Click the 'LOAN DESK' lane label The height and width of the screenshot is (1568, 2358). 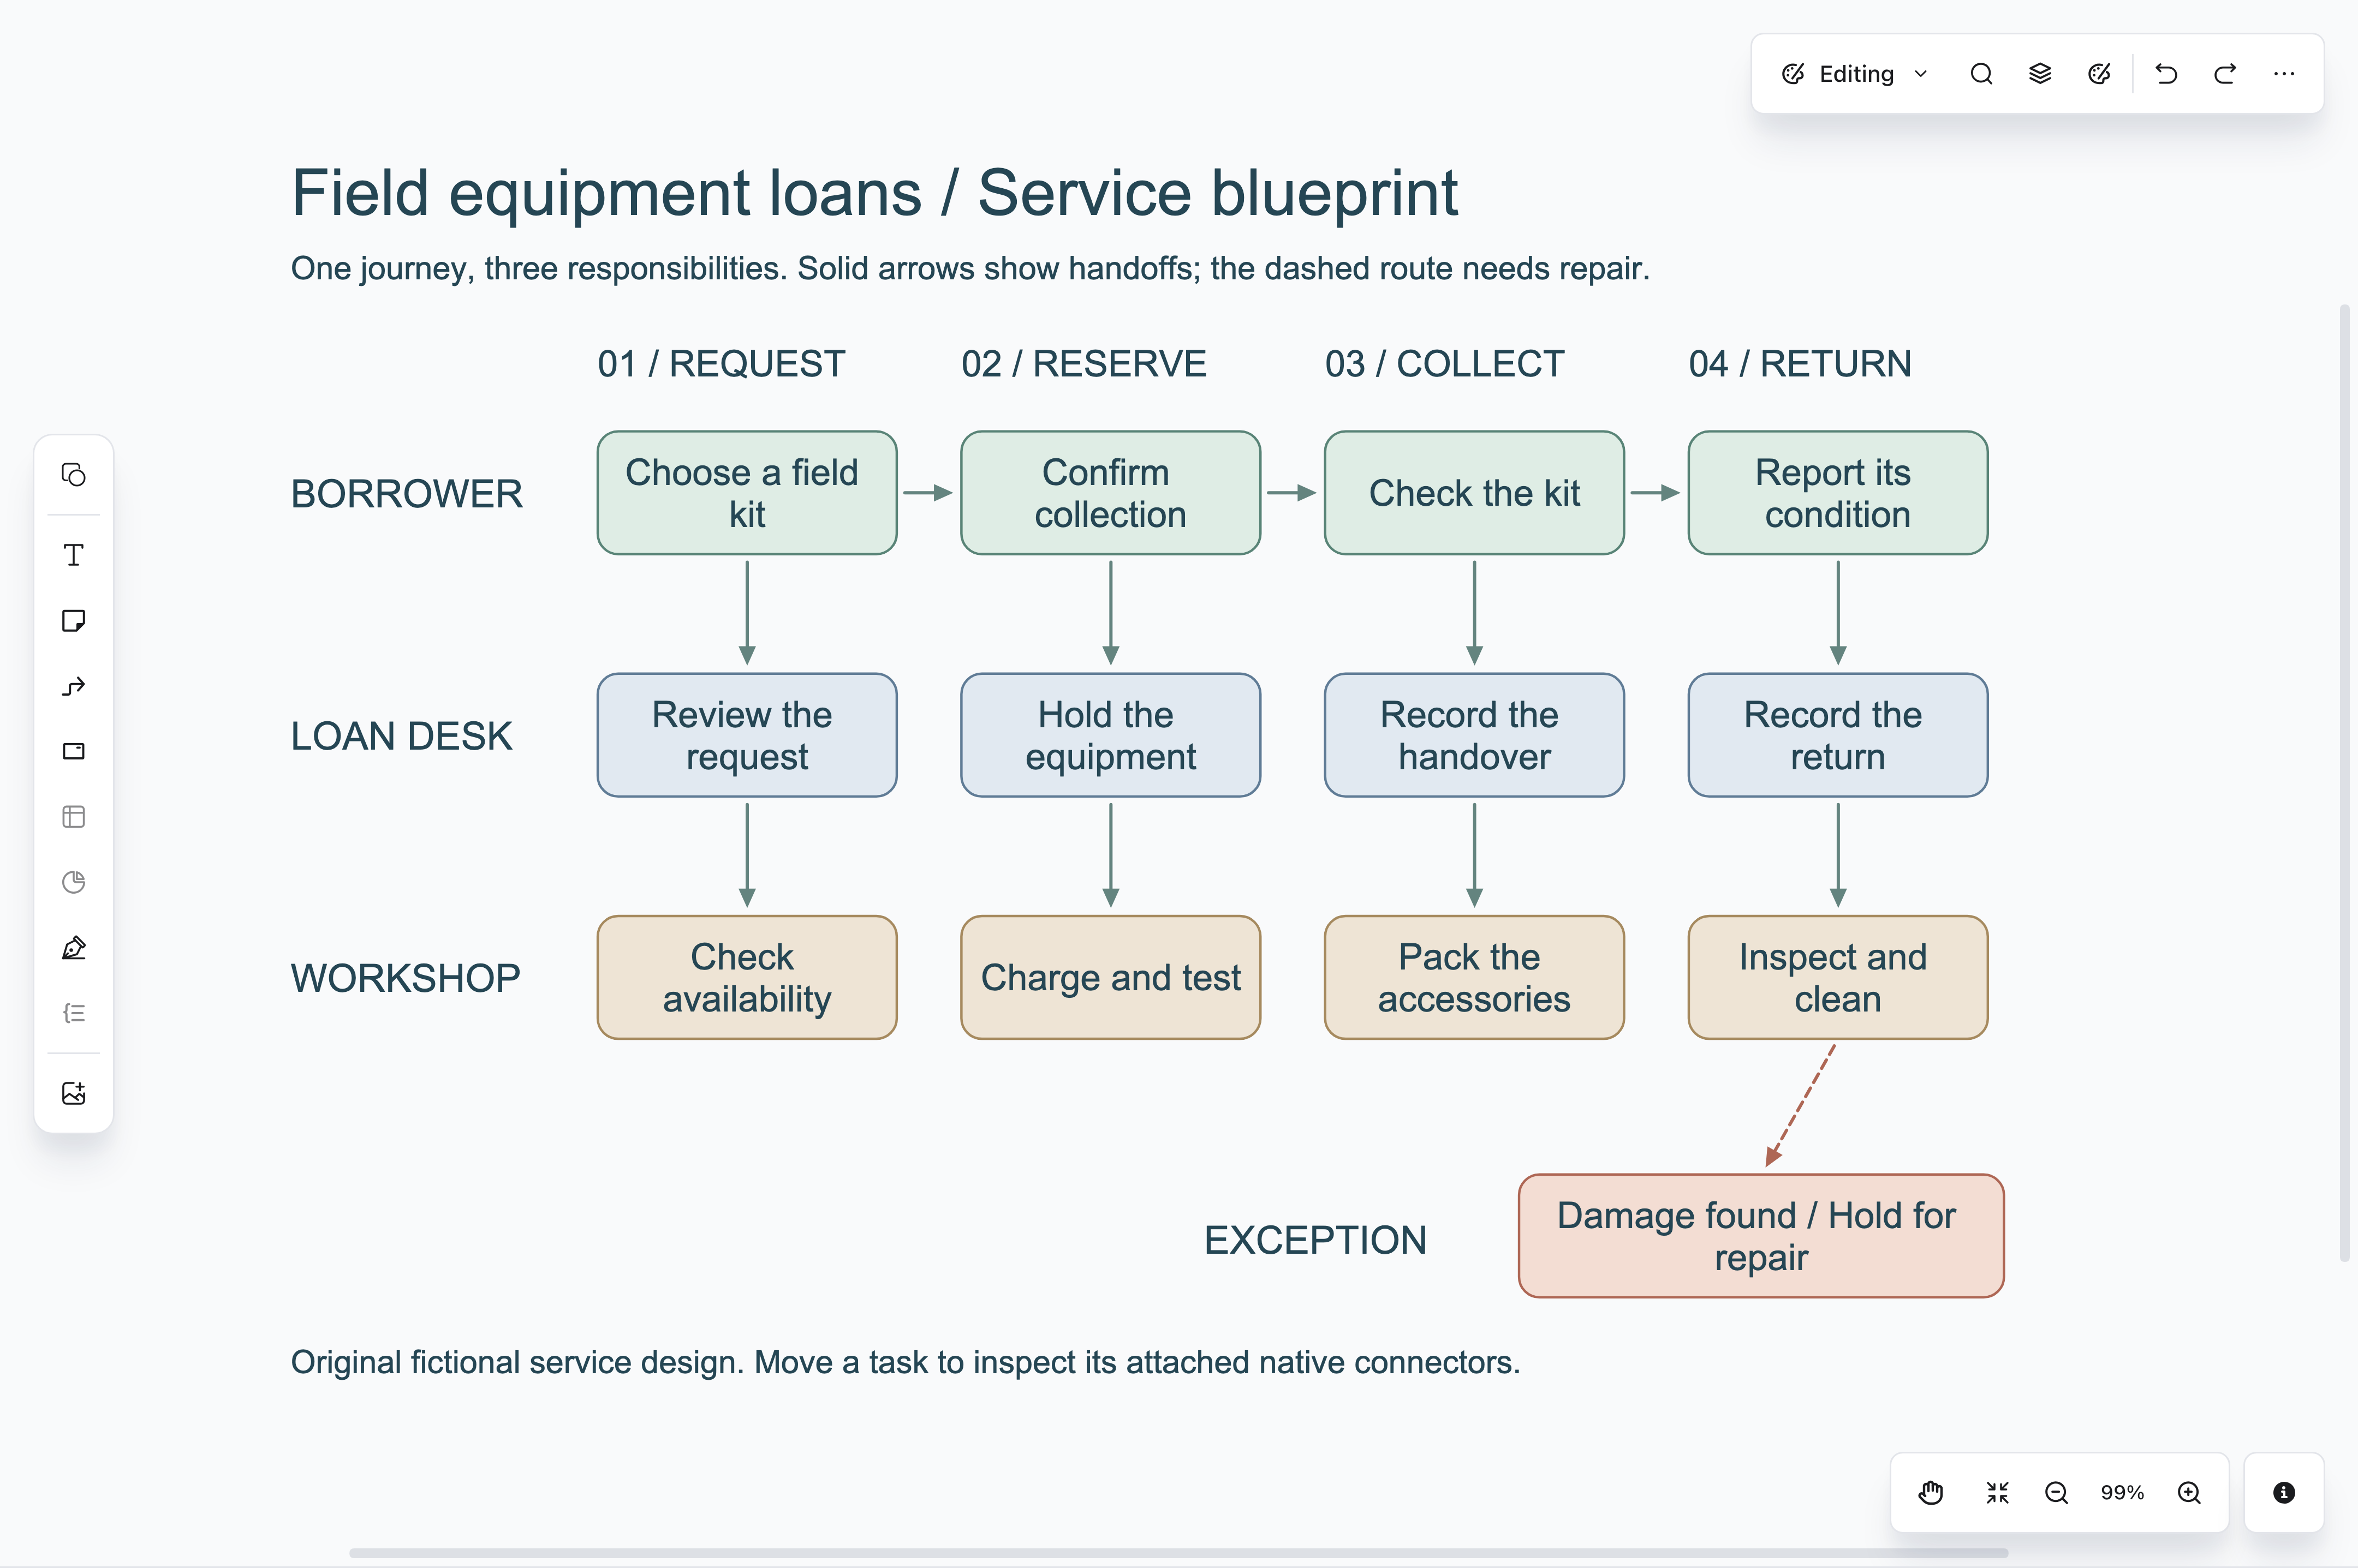pos(401,736)
